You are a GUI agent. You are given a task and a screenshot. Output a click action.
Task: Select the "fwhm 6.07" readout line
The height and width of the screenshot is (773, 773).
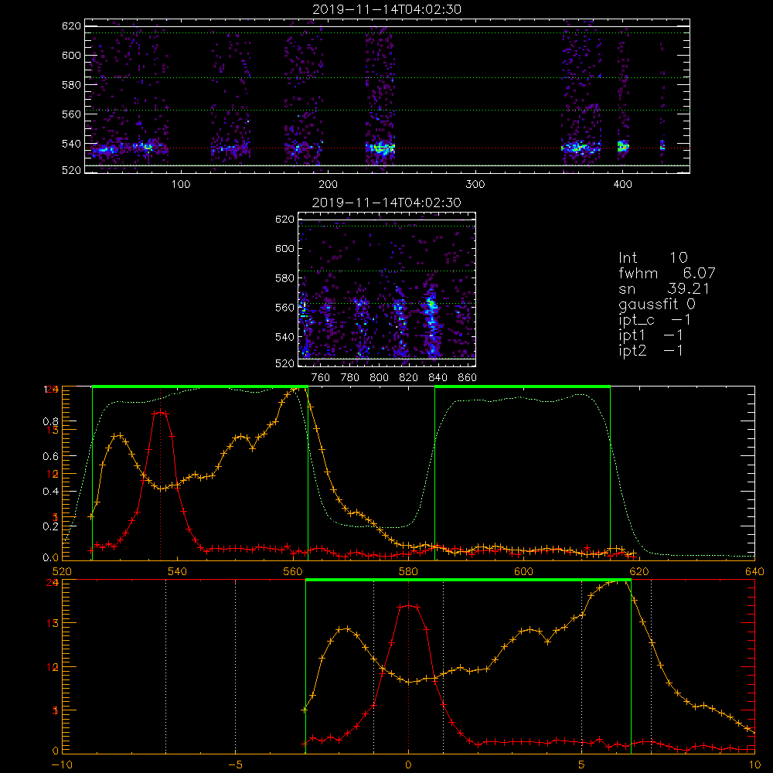[x=667, y=273]
